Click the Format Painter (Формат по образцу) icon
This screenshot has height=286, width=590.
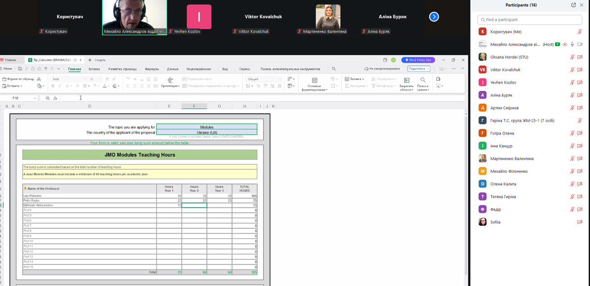click(x=4, y=79)
